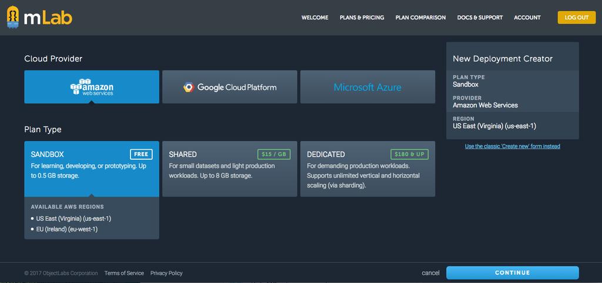
Task: Select the Shared plan type
Action: (x=230, y=169)
